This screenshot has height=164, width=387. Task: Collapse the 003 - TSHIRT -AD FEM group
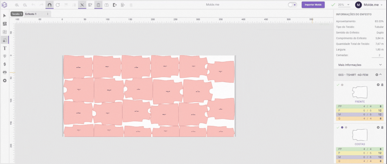click(x=381, y=75)
